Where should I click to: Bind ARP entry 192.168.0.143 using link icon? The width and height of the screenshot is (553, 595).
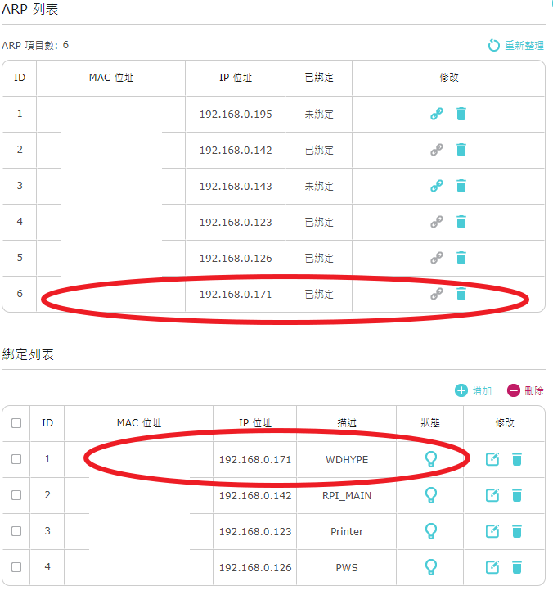pyautogui.click(x=437, y=186)
